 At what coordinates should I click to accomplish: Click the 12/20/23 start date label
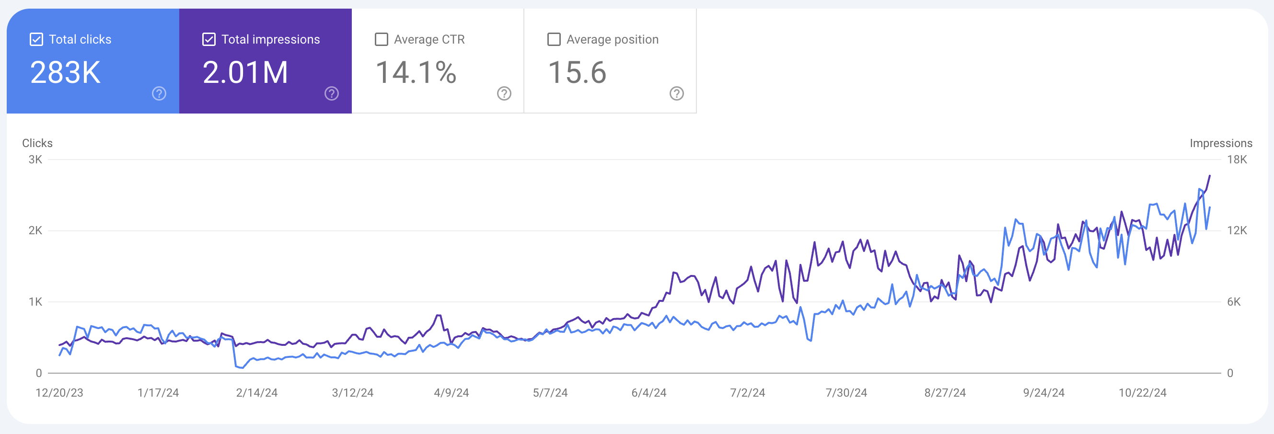59,393
